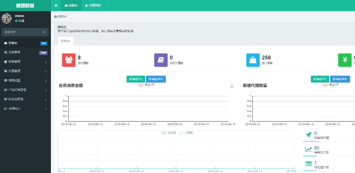Screen dimensions: 355x173
Task: Expand the 业绩统计 sidebar menu
Action: point(25,109)
